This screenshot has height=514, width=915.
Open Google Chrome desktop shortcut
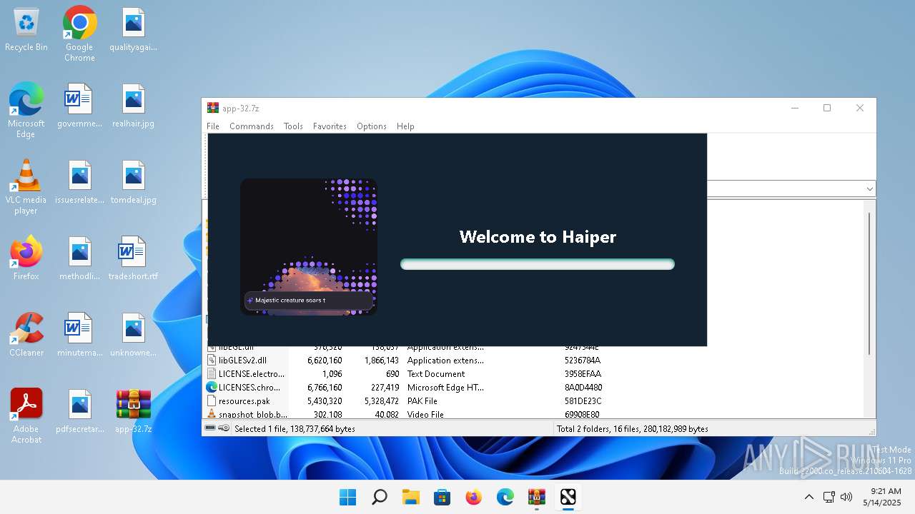click(x=79, y=34)
